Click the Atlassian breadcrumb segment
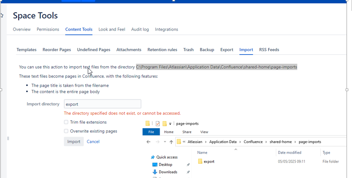352x178 pixels. pos(195,142)
